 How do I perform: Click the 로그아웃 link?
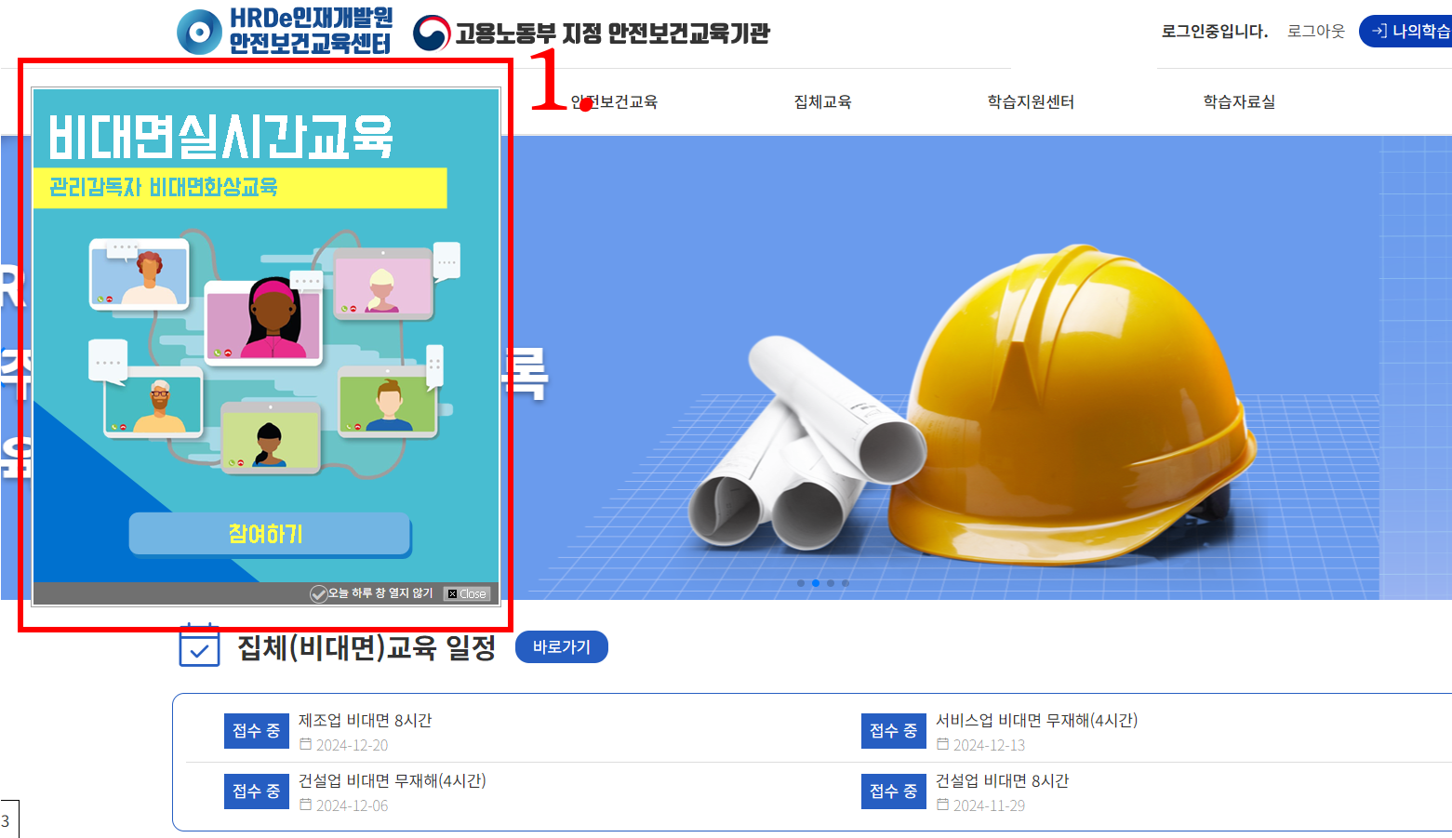pyautogui.click(x=1316, y=31)
